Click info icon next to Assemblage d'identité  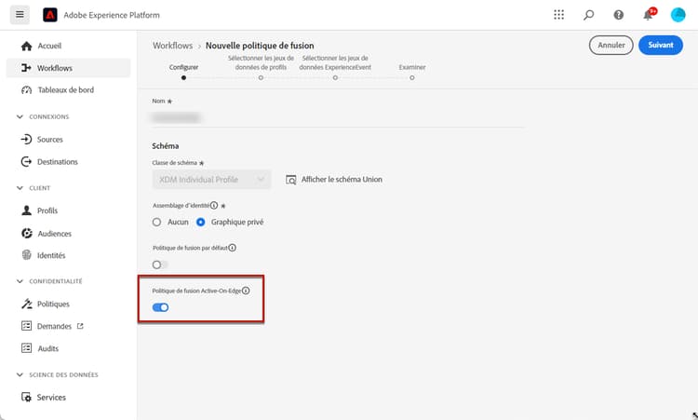(x=214, y=205)
